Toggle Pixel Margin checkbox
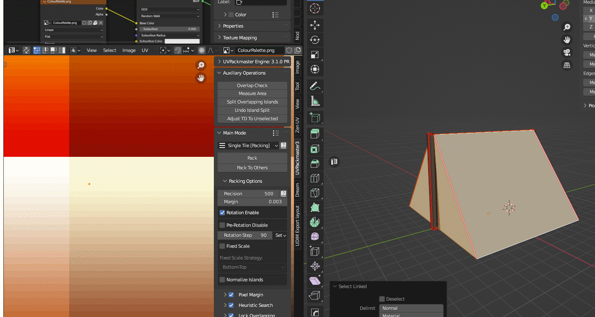 [231, 295]
